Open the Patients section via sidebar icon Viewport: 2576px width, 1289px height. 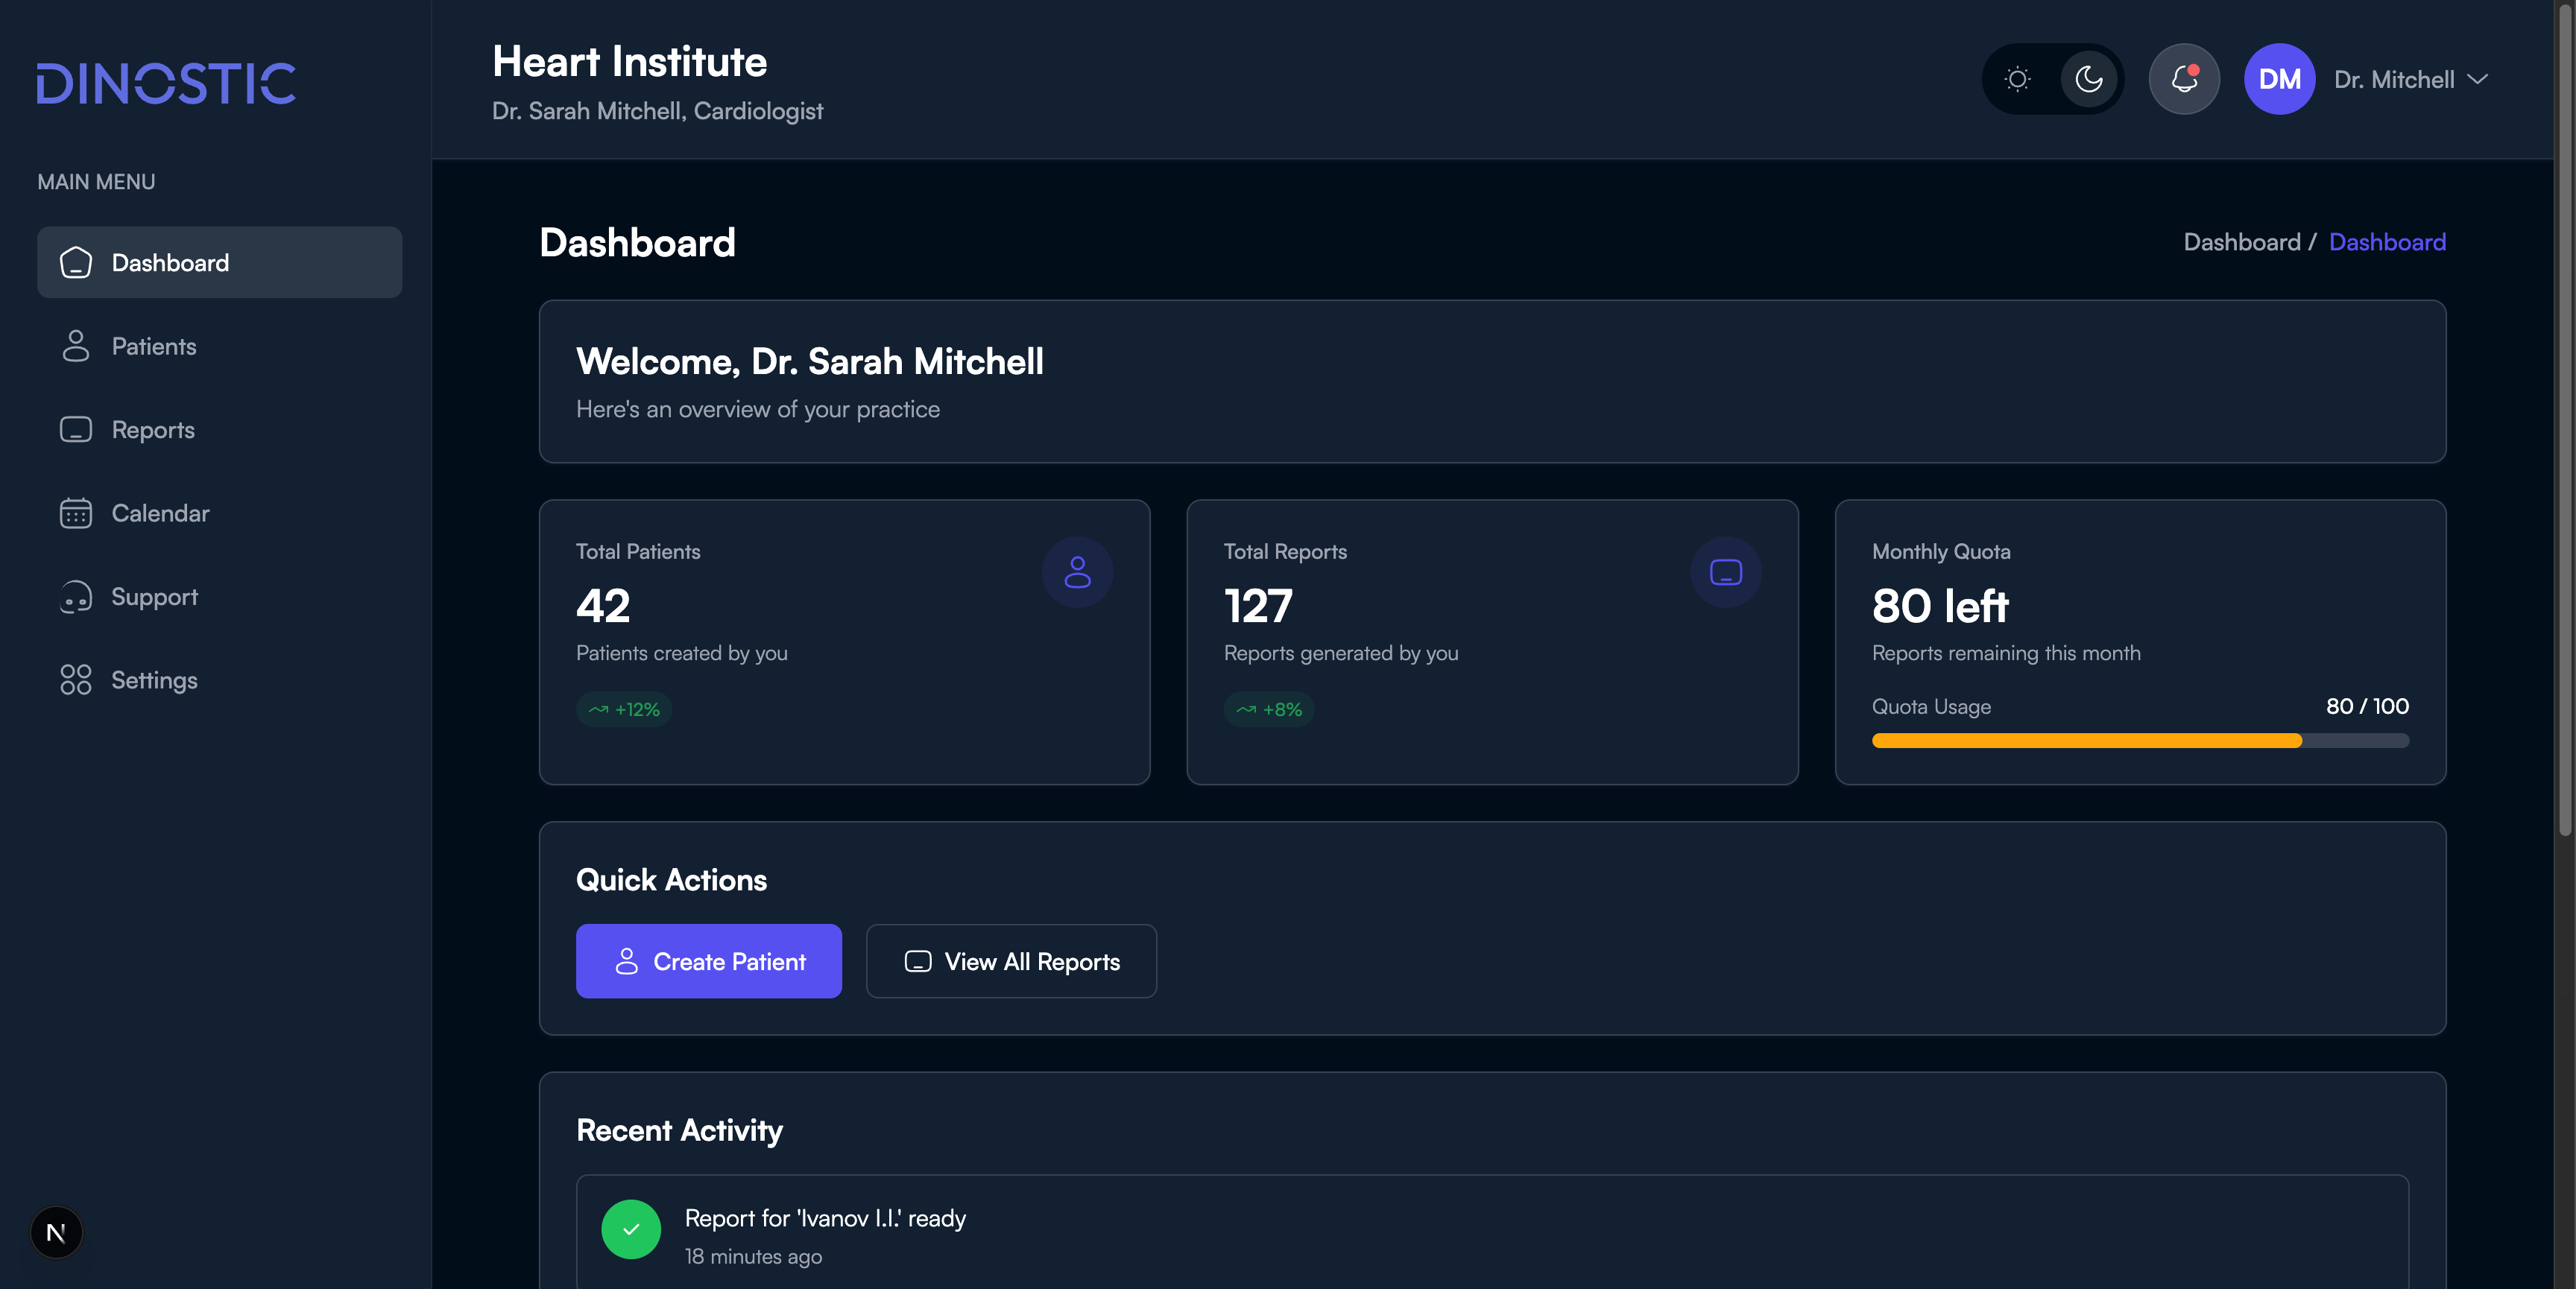click(x=76, y=346)
